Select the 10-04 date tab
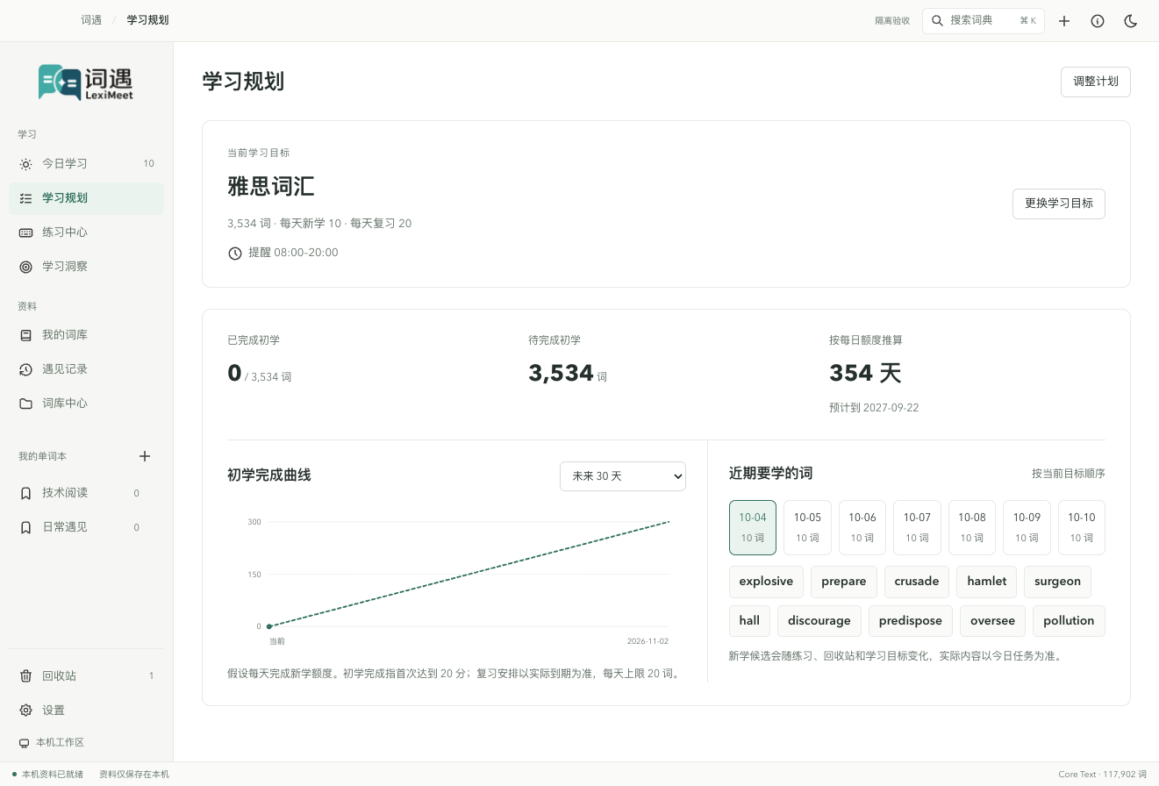 pos(753,527)
